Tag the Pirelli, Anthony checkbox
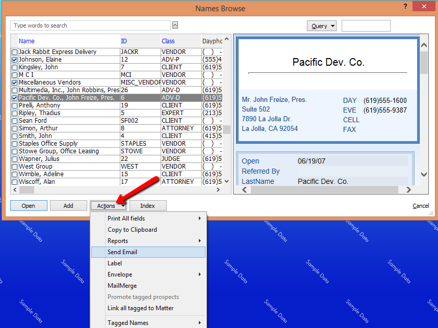Image resolution: width=438 pixels, height=328 pixels. (14, 106)
